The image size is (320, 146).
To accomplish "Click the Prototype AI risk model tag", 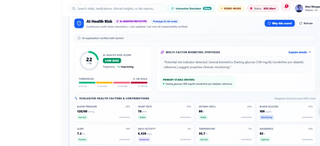I will pyautogui.click(x=165, y=21).
